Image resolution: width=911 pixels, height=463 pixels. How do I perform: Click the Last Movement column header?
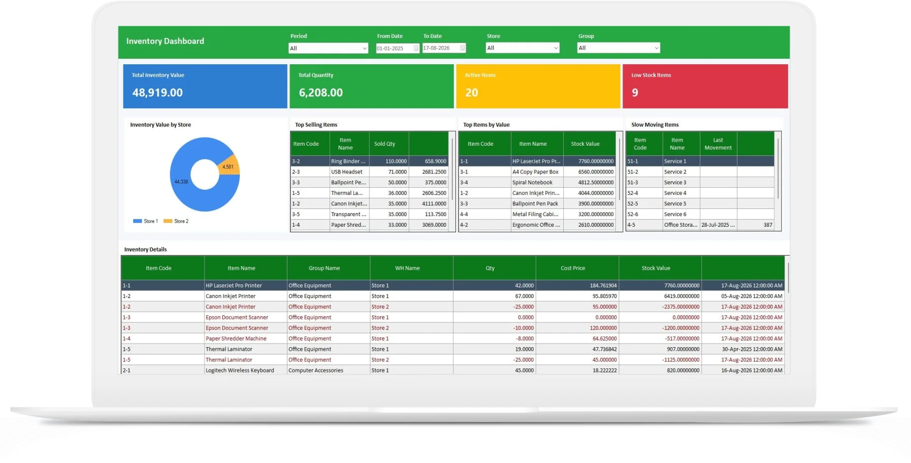tap(718, 144)
